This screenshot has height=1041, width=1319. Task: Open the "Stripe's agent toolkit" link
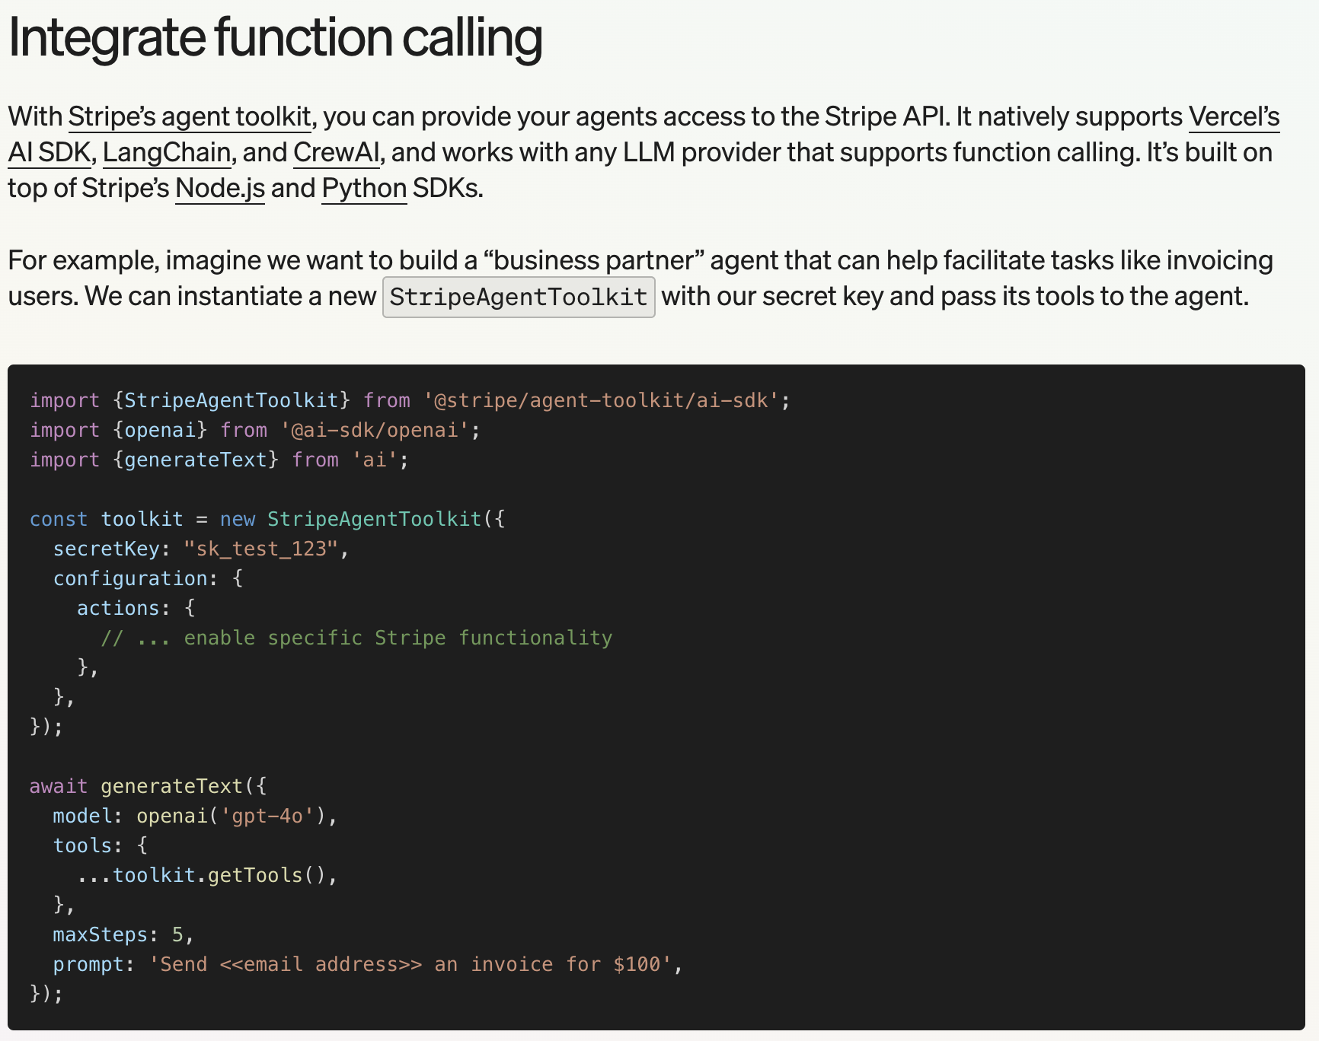(190, 116)
